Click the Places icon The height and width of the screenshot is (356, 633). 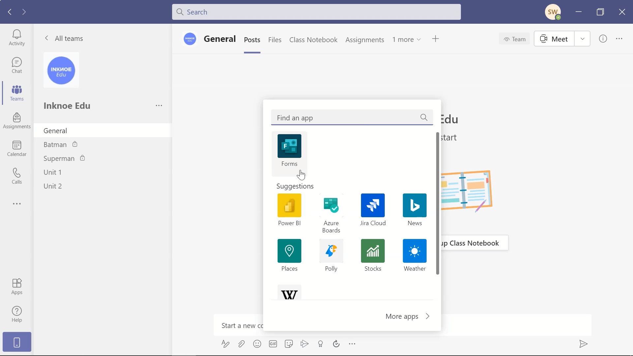289,251
